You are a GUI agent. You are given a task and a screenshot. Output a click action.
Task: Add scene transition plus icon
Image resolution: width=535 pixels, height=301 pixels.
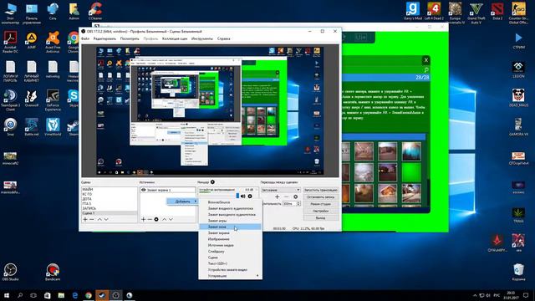point(277,197)
